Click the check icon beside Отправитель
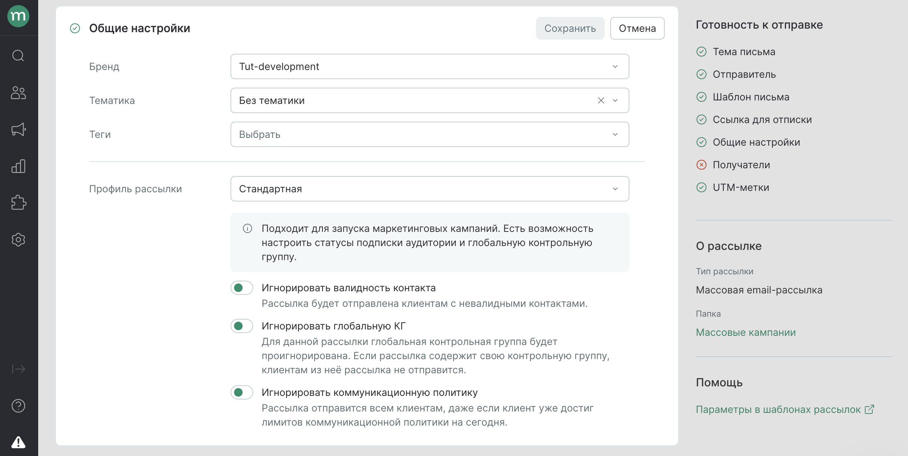Screen dimensions: 908x456 pyautogui.click(x=702, y=74)
